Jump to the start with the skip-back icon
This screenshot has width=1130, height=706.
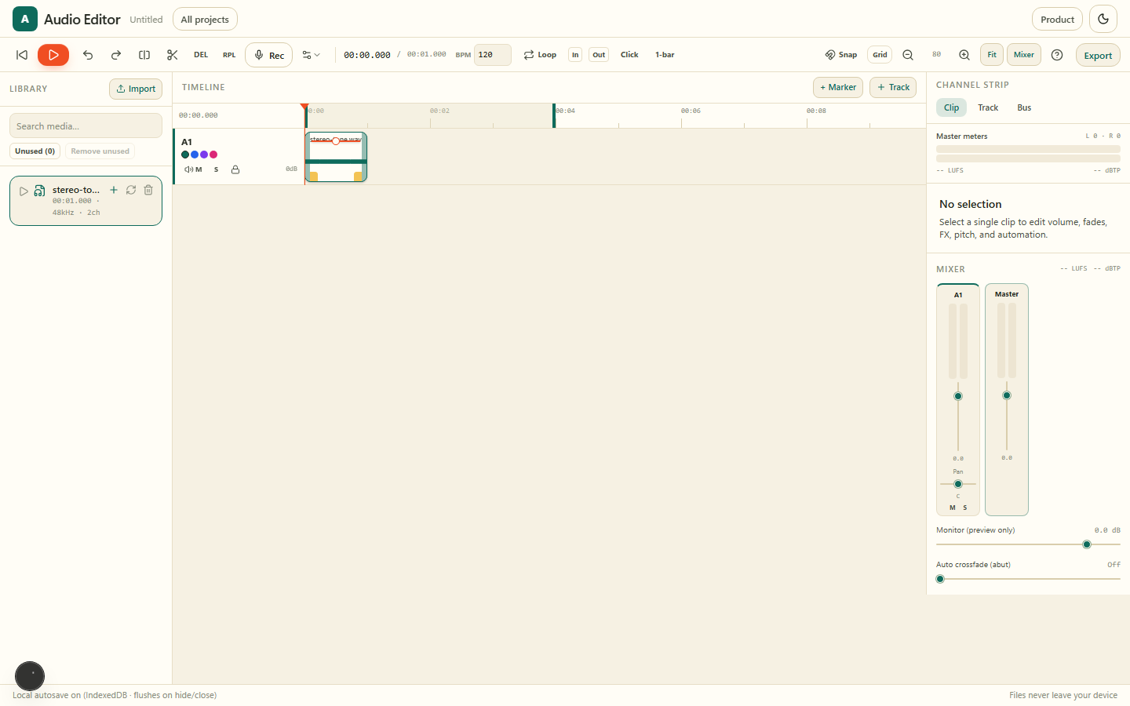[x=22, y=55]
